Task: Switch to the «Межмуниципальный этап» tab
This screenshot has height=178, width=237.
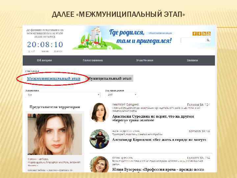Action: click(54, 78)
